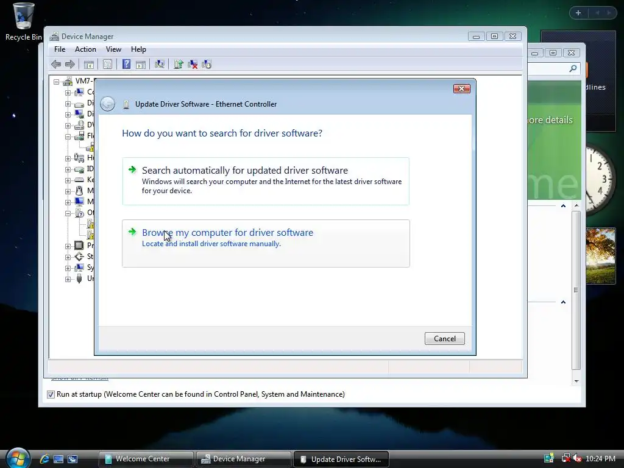Screen dimensions: 624x468
Task: Click the Windows Sidebar tray icon
Action: (549, 458)
